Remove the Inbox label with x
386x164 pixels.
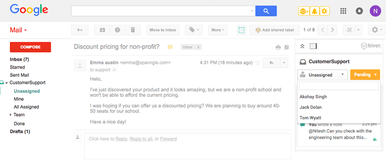[x=198, y=47]
